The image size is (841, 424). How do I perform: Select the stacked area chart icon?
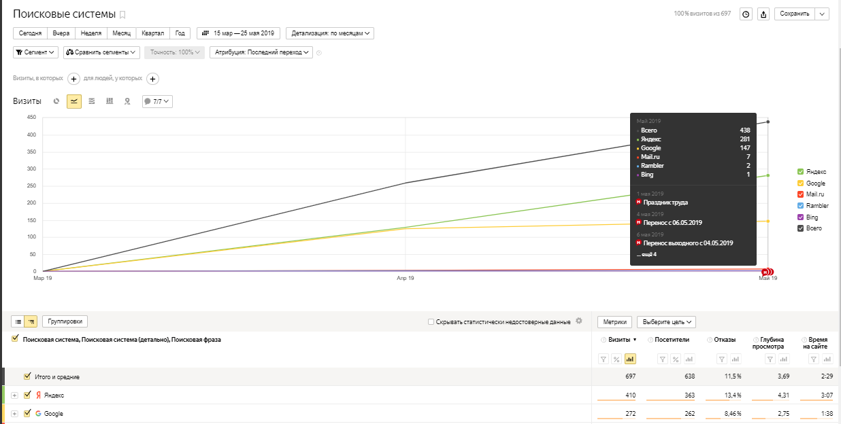pyautogui.click(x=92, y=101)
